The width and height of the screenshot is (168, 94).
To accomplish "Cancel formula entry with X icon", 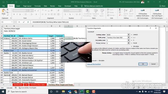I will (19, 22).
